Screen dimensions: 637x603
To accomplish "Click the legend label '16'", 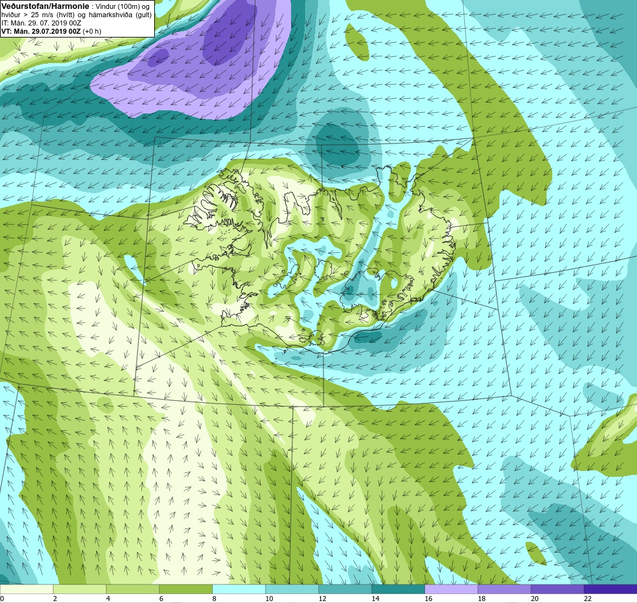I will click(428, 599).
